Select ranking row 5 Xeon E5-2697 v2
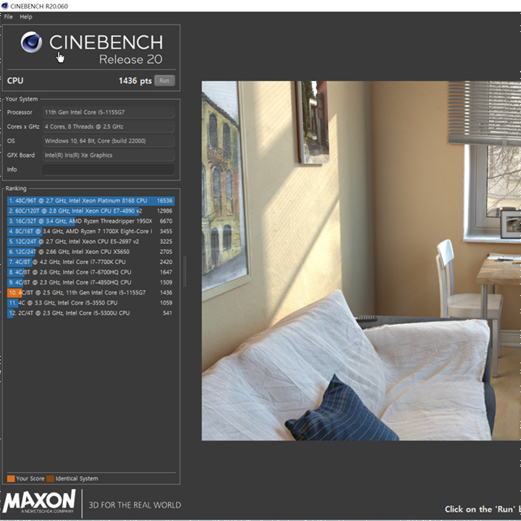521x521 pixels. click(x=90, y=242)
